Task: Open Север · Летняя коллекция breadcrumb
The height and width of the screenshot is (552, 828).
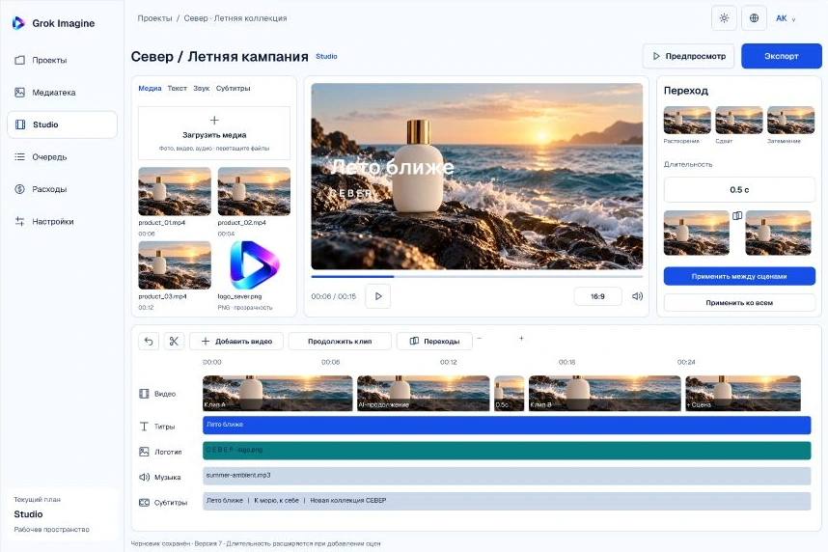Action: coord(235,18)
